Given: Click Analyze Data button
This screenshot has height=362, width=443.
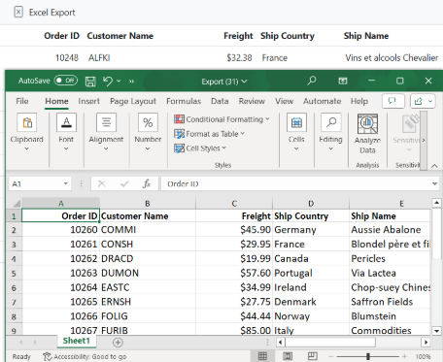Looking at the screenshot, I should [x=367, y=134].
